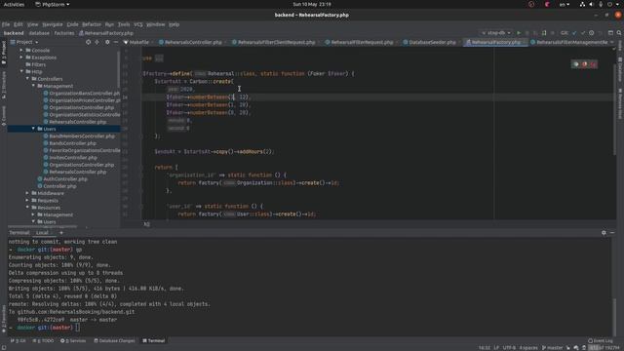Open the TODO tool window button
This screenshot has width=624, height=351.
44,340
